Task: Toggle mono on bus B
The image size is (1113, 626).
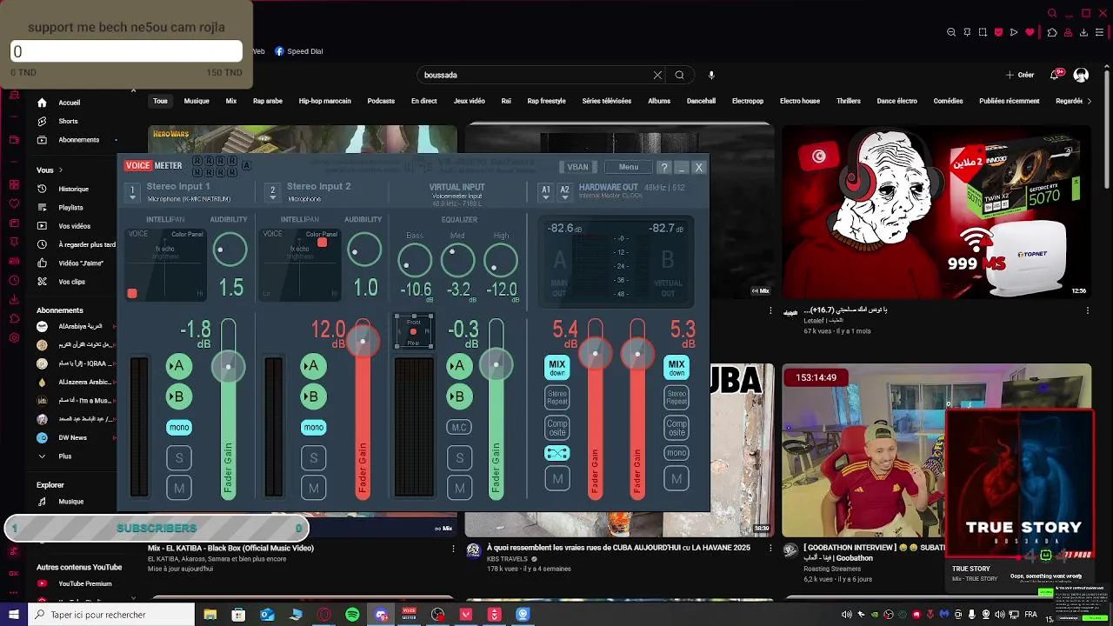Action: point(676,452)
